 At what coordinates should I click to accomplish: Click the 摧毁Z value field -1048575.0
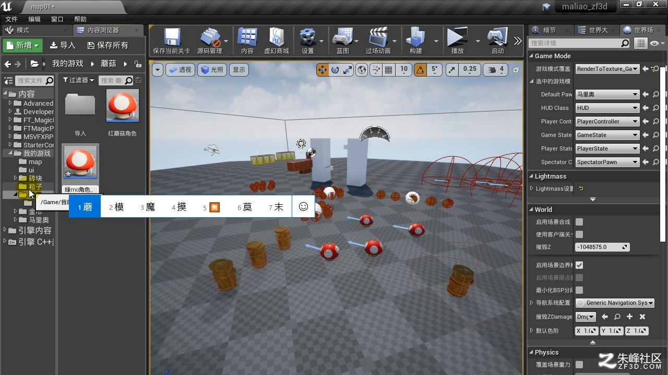coord(602,247)
